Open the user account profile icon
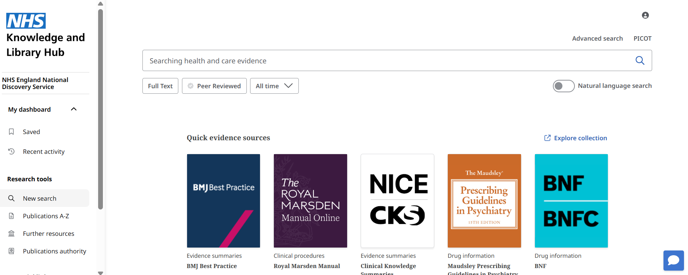This screenshot has width=688, height=275. [x=645, y=15]
